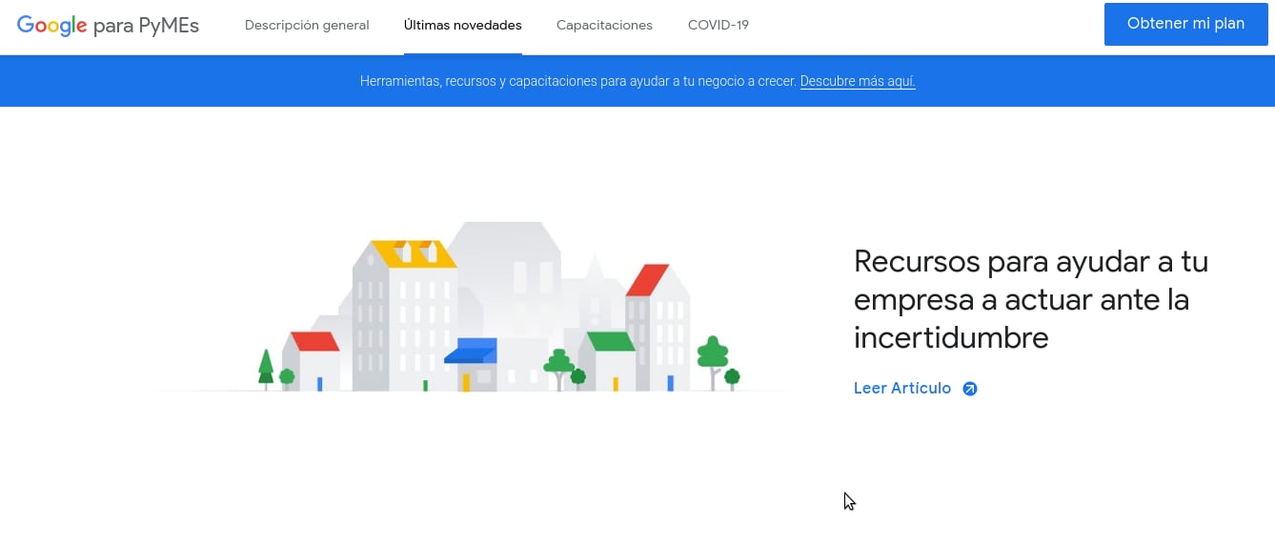Screen dimensions: 1275x545
Task: Open the Leer Artículo link
Action: tap(901, 389)
